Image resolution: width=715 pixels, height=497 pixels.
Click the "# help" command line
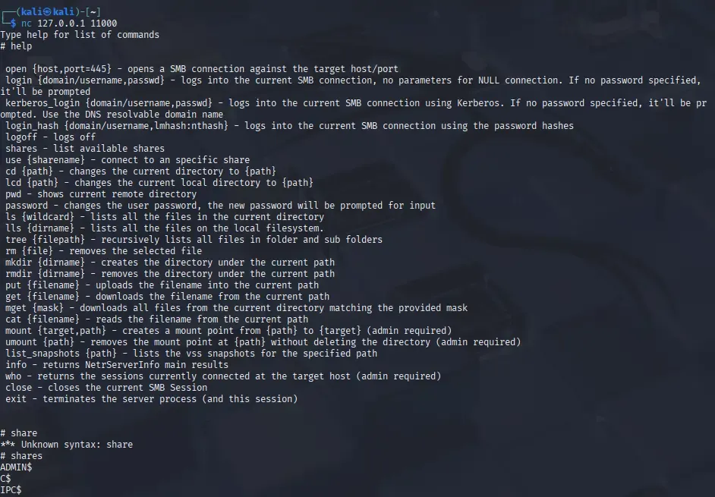[x=16, y=46]
